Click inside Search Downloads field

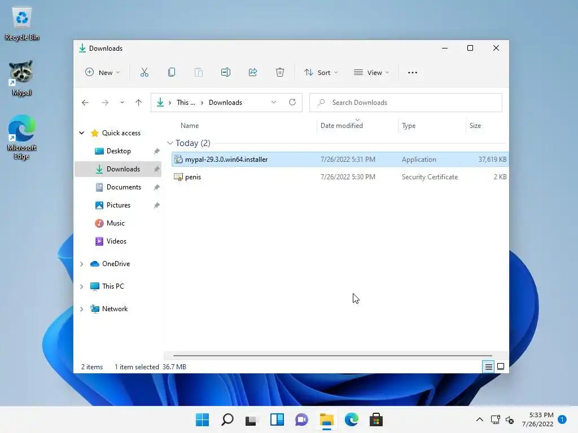[x=405, y=103]
